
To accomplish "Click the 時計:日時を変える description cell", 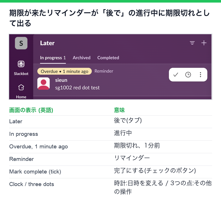I will [x=163, y=187].
